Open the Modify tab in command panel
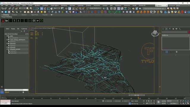This screenshot has height=107, width=190. 166,29
